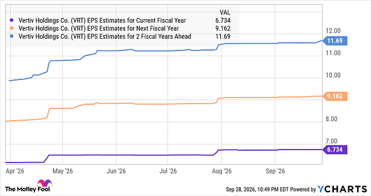This screenshot has width=371, height=196.
Task: Click the 12.00 y-axis label
Action: click(x=333, y=31)
